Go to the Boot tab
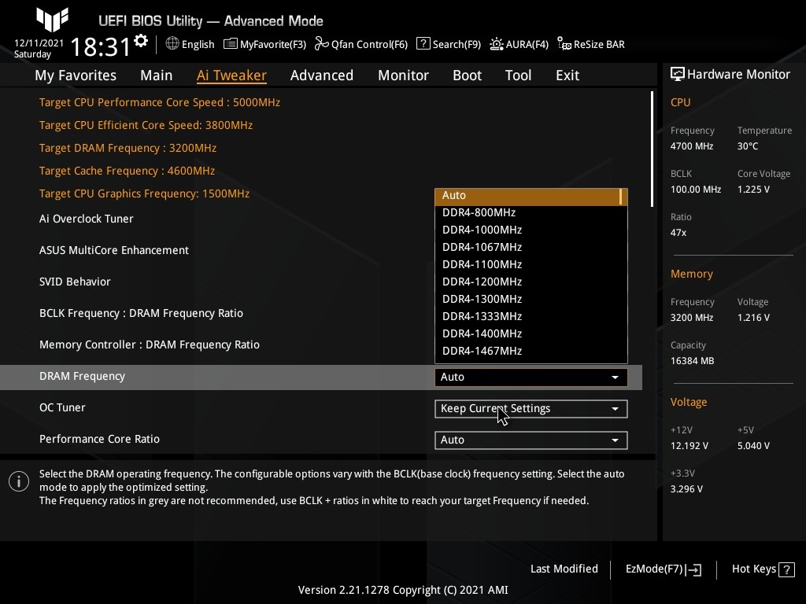The width and height of the screenshot is (806, 604). (467, 75)
